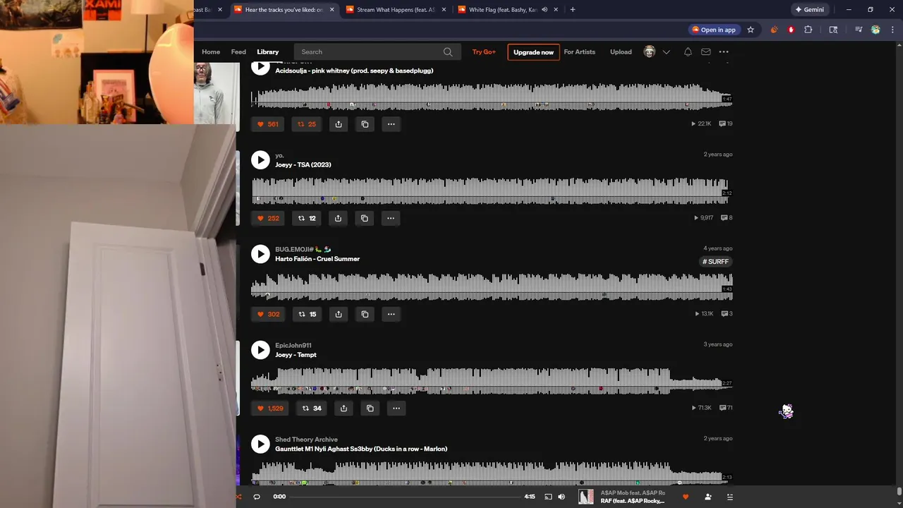Open more options for Joeyy - Tempt track

point(396,408)
